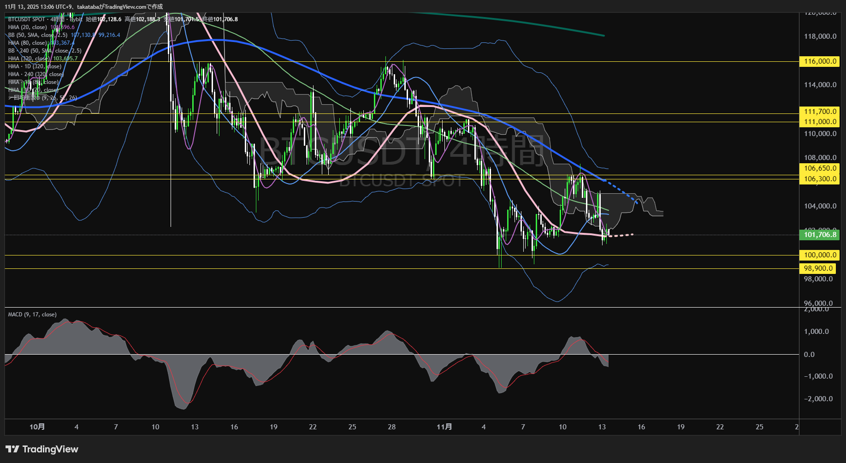Screen dimensions: 846x463
Task: Click the 98,900.0 yellow price label
Action: 818,268
